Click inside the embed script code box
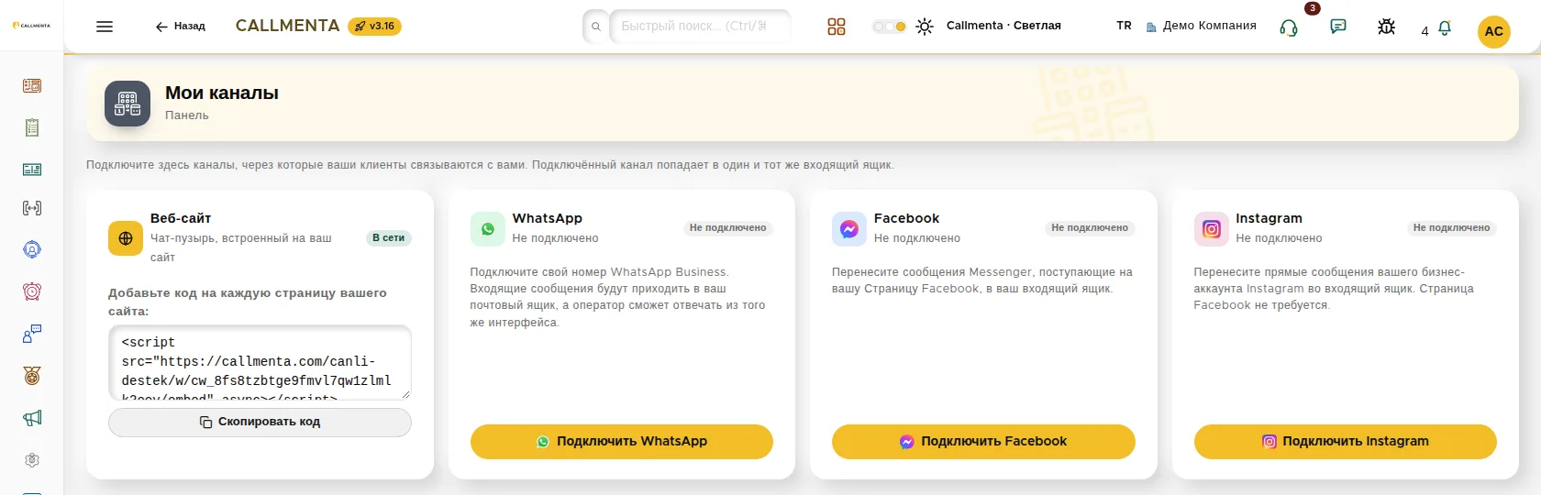Image resolution: width=1541 pixels, height=495 pixels. (x=260, y=362)
